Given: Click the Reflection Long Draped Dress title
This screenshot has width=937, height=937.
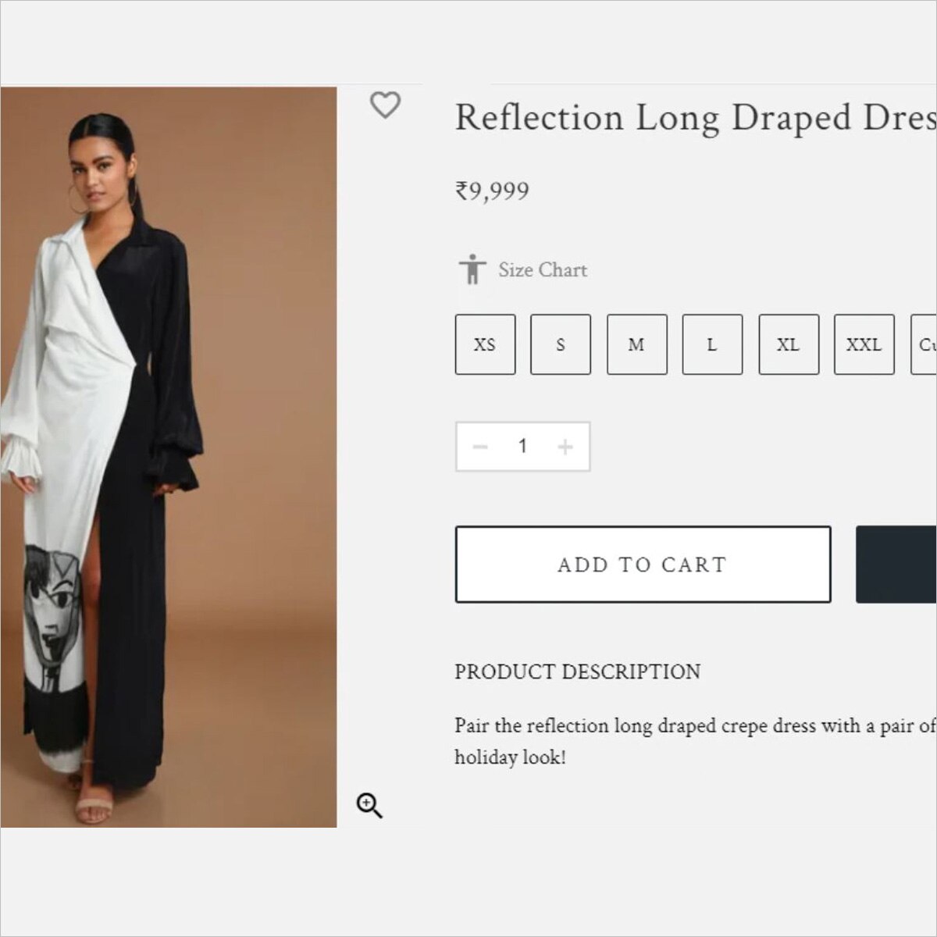Looking at the screenshot, I should coord(695,119).
